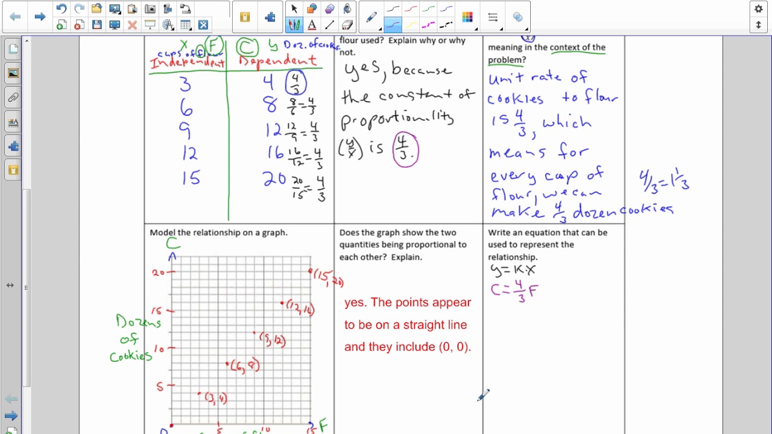The image size is (772, 434).
Task: Click sidebar bottom next-page arrow
Action: (x=11, y=416)
